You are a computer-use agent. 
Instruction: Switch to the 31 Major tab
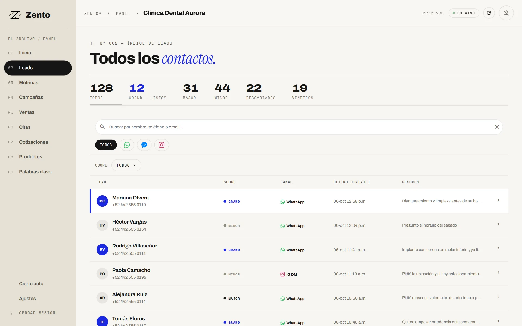point(190,92)
